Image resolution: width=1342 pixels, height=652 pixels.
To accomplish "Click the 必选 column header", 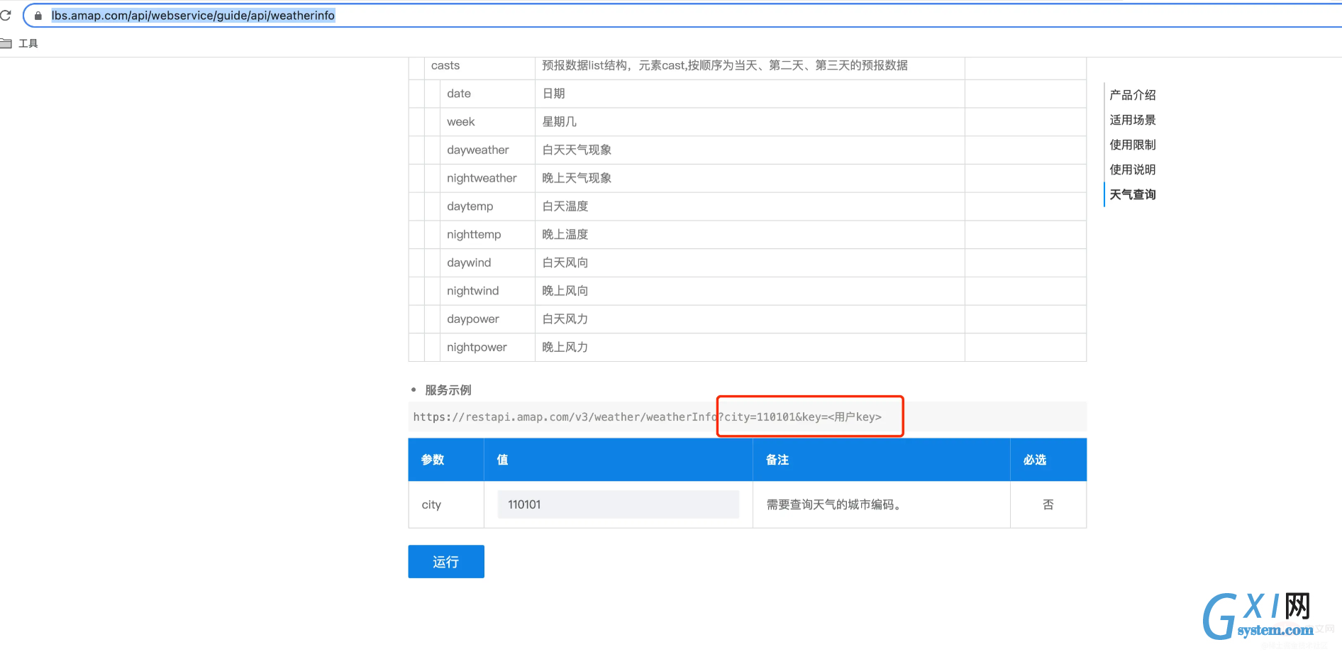I will click(1048, 460).
